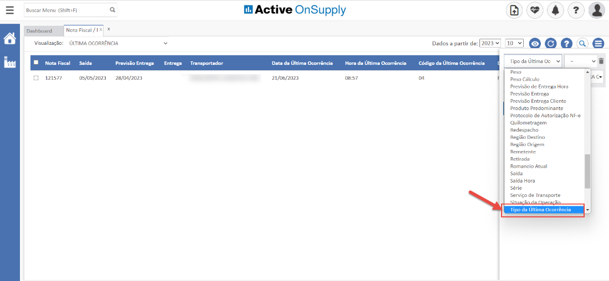Viewport: 609px width, 281px height.
Task: Open the list options menu button
Action: (598, 44)
